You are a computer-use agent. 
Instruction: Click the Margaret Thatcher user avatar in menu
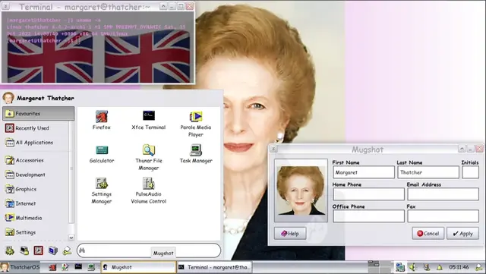tap(8, 98)
